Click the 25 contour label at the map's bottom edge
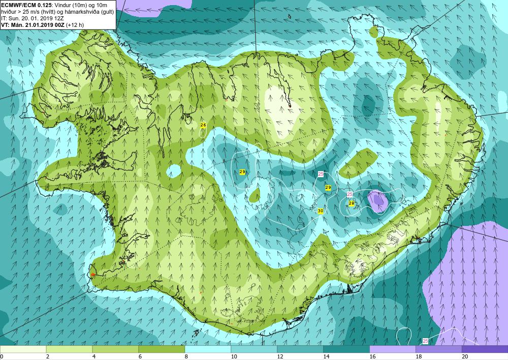 (x=425, y=341)
